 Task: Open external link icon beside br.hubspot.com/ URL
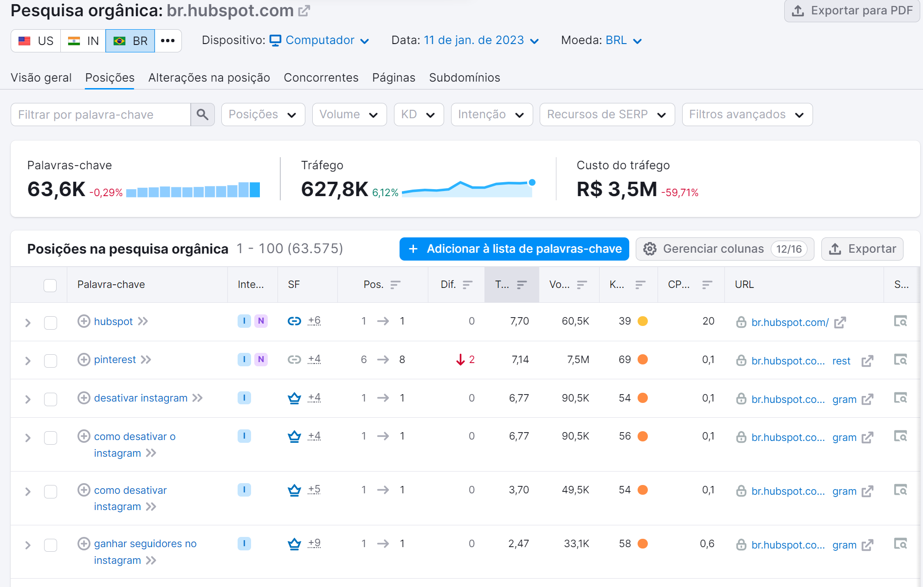coord(840,322)
